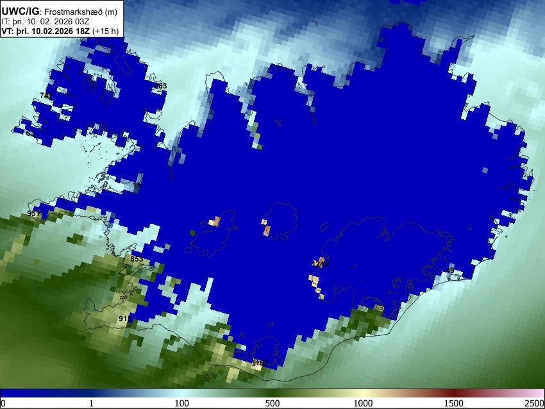Click the station value 1249 on the map
Screen dimensions: 545x409
(320, 265)
